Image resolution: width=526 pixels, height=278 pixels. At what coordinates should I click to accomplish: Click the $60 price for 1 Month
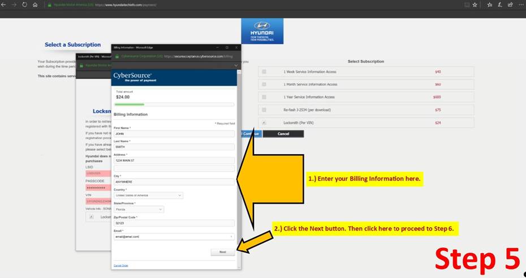point(438,84)
